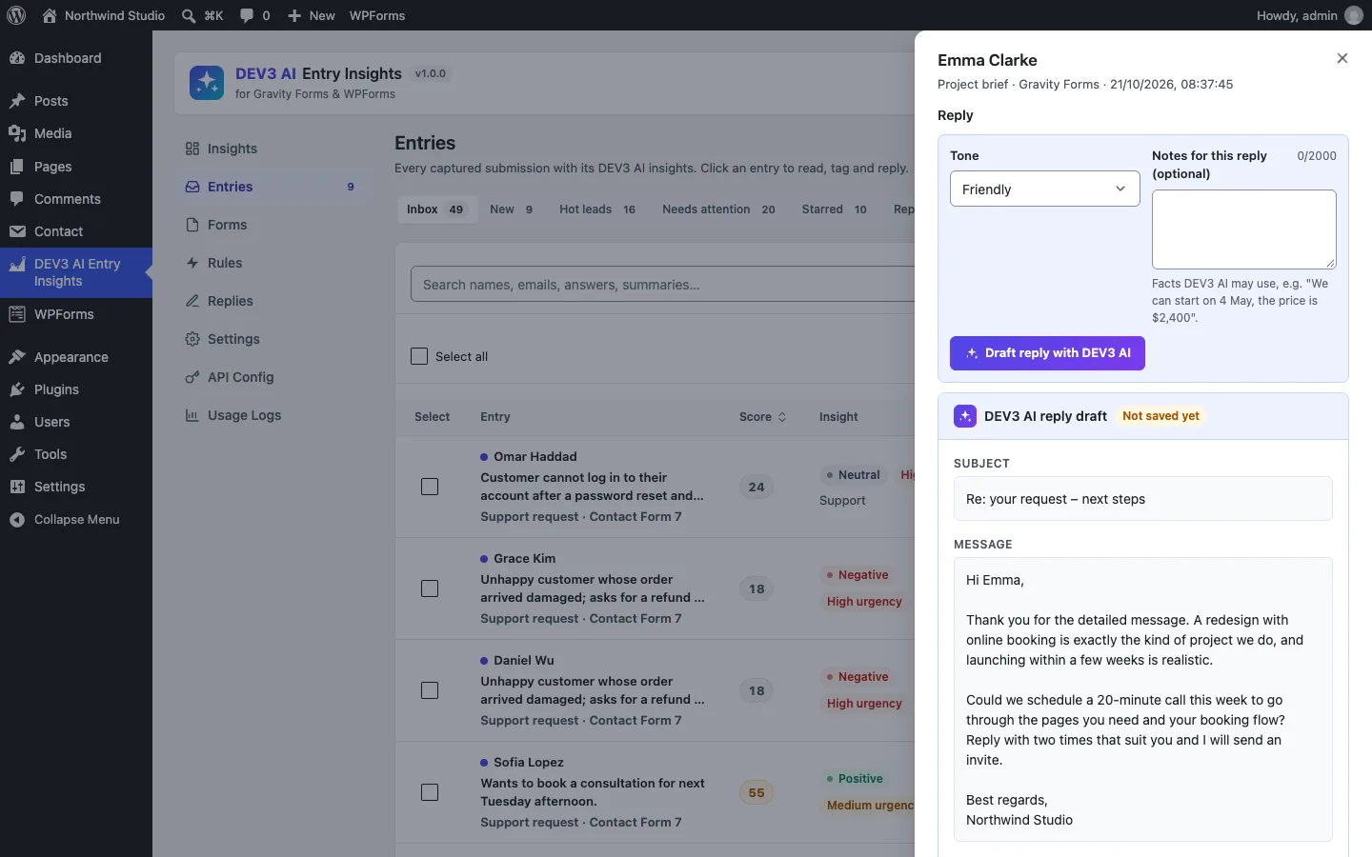Click the entries search field
1372x857 pixels.
663,284
